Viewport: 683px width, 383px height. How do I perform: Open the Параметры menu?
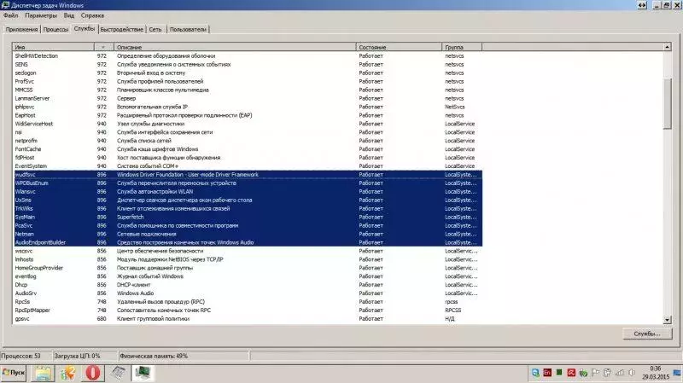click(x=41, y=15)
